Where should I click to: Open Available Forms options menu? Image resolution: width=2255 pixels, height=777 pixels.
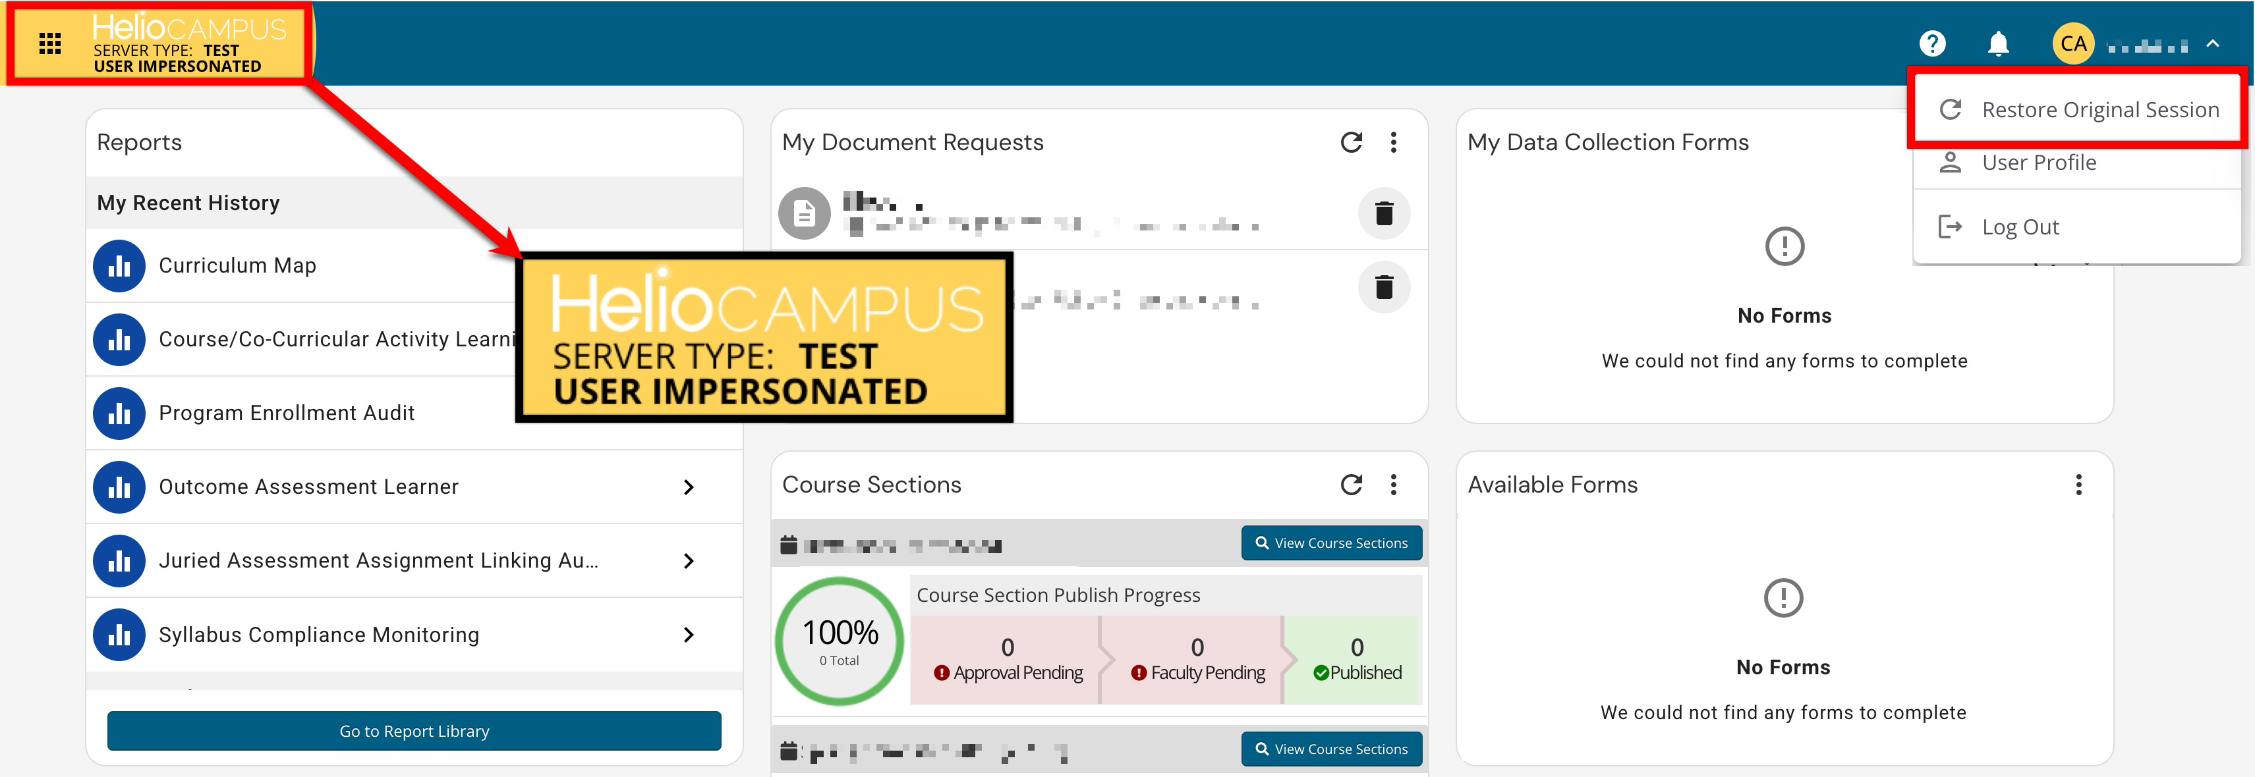click(x=2078, y=485)
